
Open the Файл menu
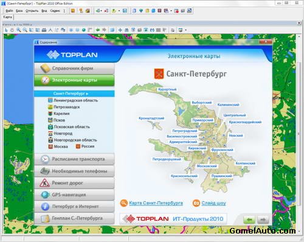9,11
